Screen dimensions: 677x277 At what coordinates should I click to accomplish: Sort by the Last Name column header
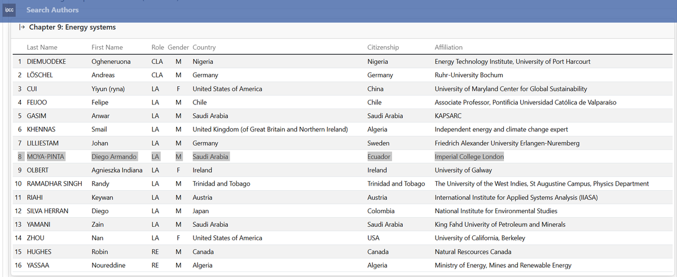coord(42,47)
